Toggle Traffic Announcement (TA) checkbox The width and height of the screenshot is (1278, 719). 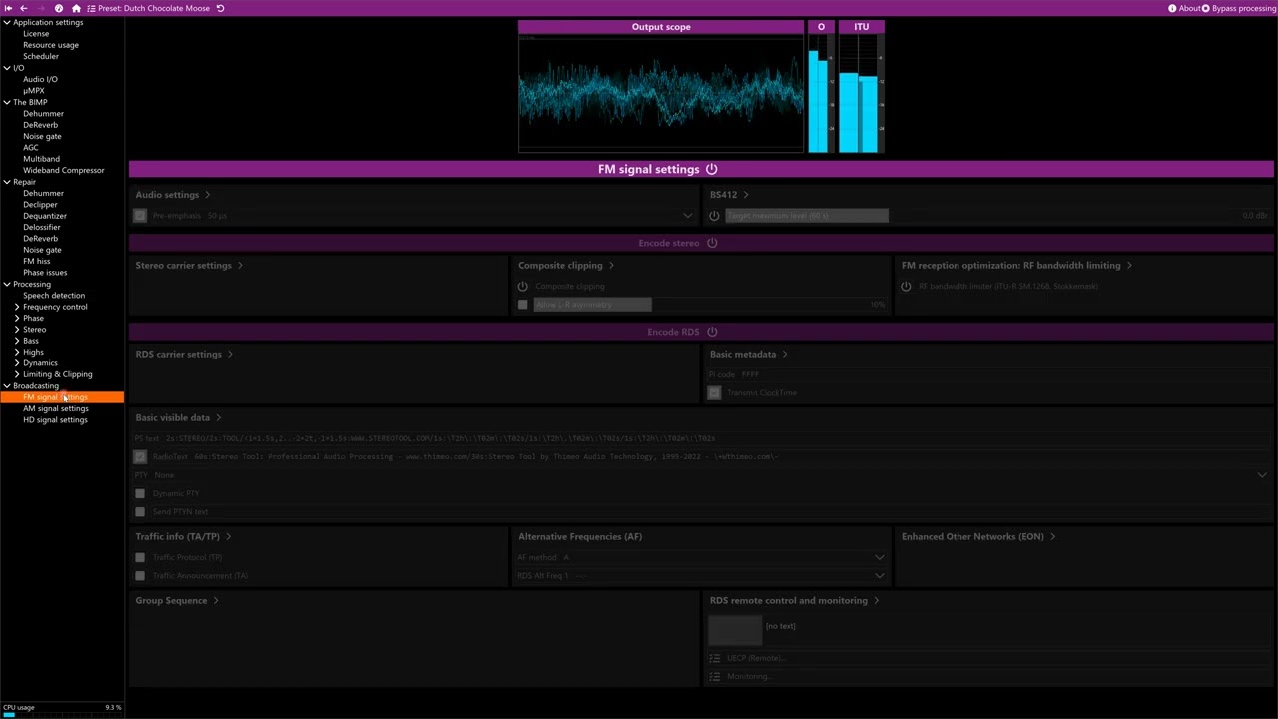[140, 576]
